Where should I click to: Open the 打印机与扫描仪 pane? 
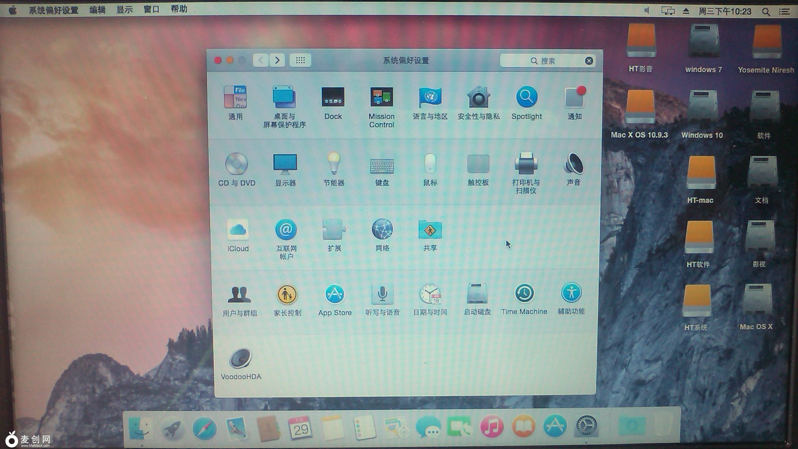click(526, 164)
